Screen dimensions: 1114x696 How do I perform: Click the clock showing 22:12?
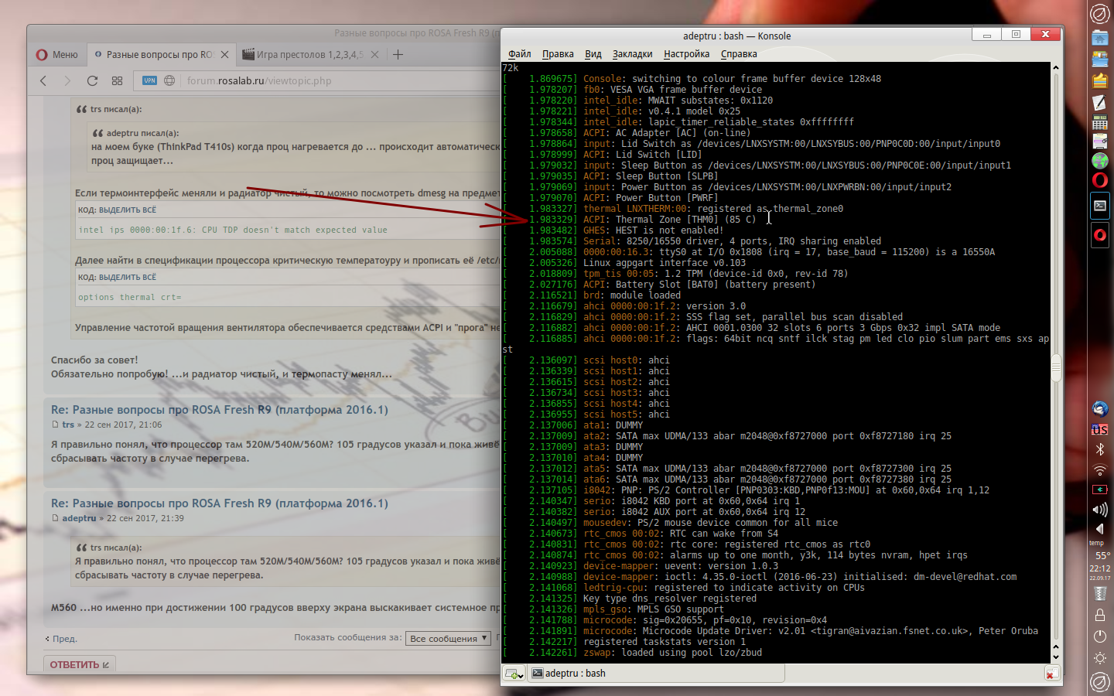coord(1099,568)
